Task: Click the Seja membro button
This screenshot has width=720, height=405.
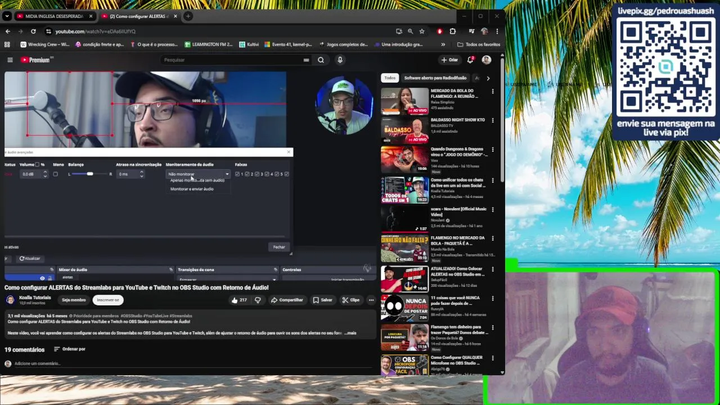Action: click(x=74, y=300)
